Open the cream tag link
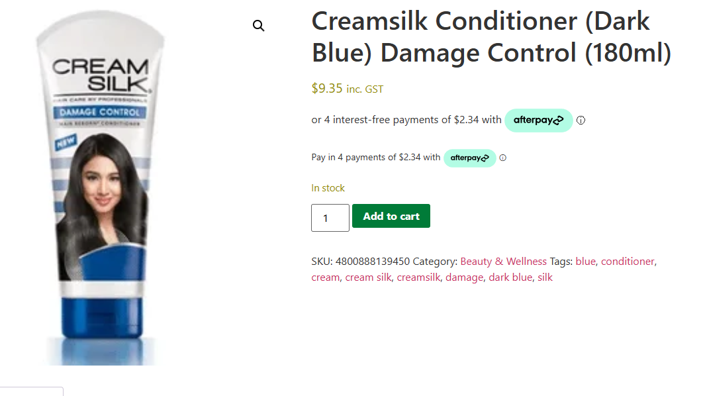 [x=325, y=277]
